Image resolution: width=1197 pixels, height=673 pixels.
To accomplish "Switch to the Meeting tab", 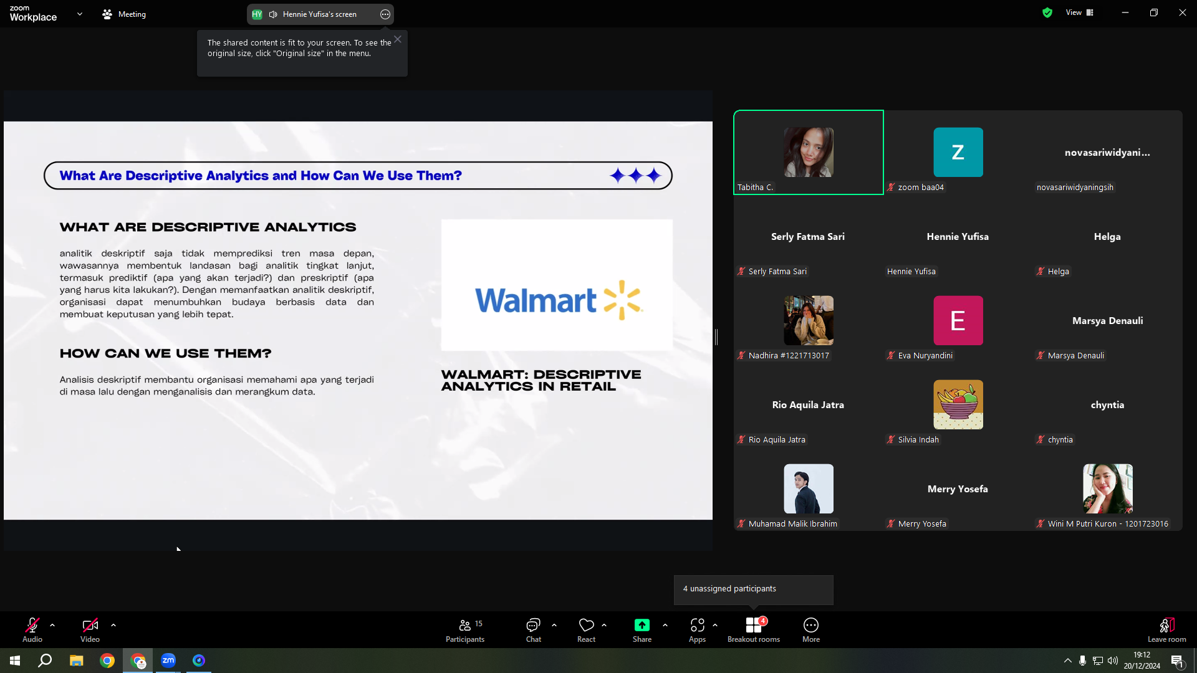I will click(x=124, y=14).
